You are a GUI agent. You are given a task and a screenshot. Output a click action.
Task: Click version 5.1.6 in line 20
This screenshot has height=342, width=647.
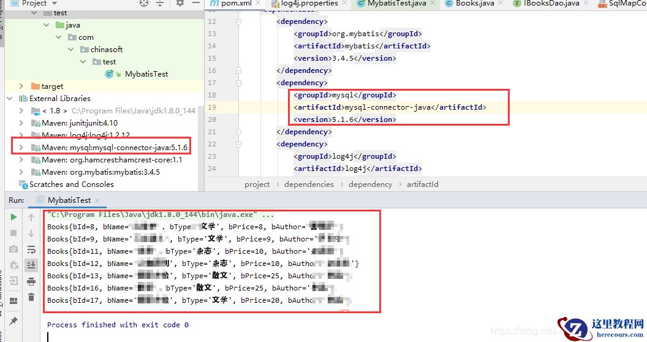(x=343, y=120)
